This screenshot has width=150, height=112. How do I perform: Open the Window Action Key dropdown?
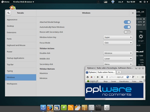point(118,37)
